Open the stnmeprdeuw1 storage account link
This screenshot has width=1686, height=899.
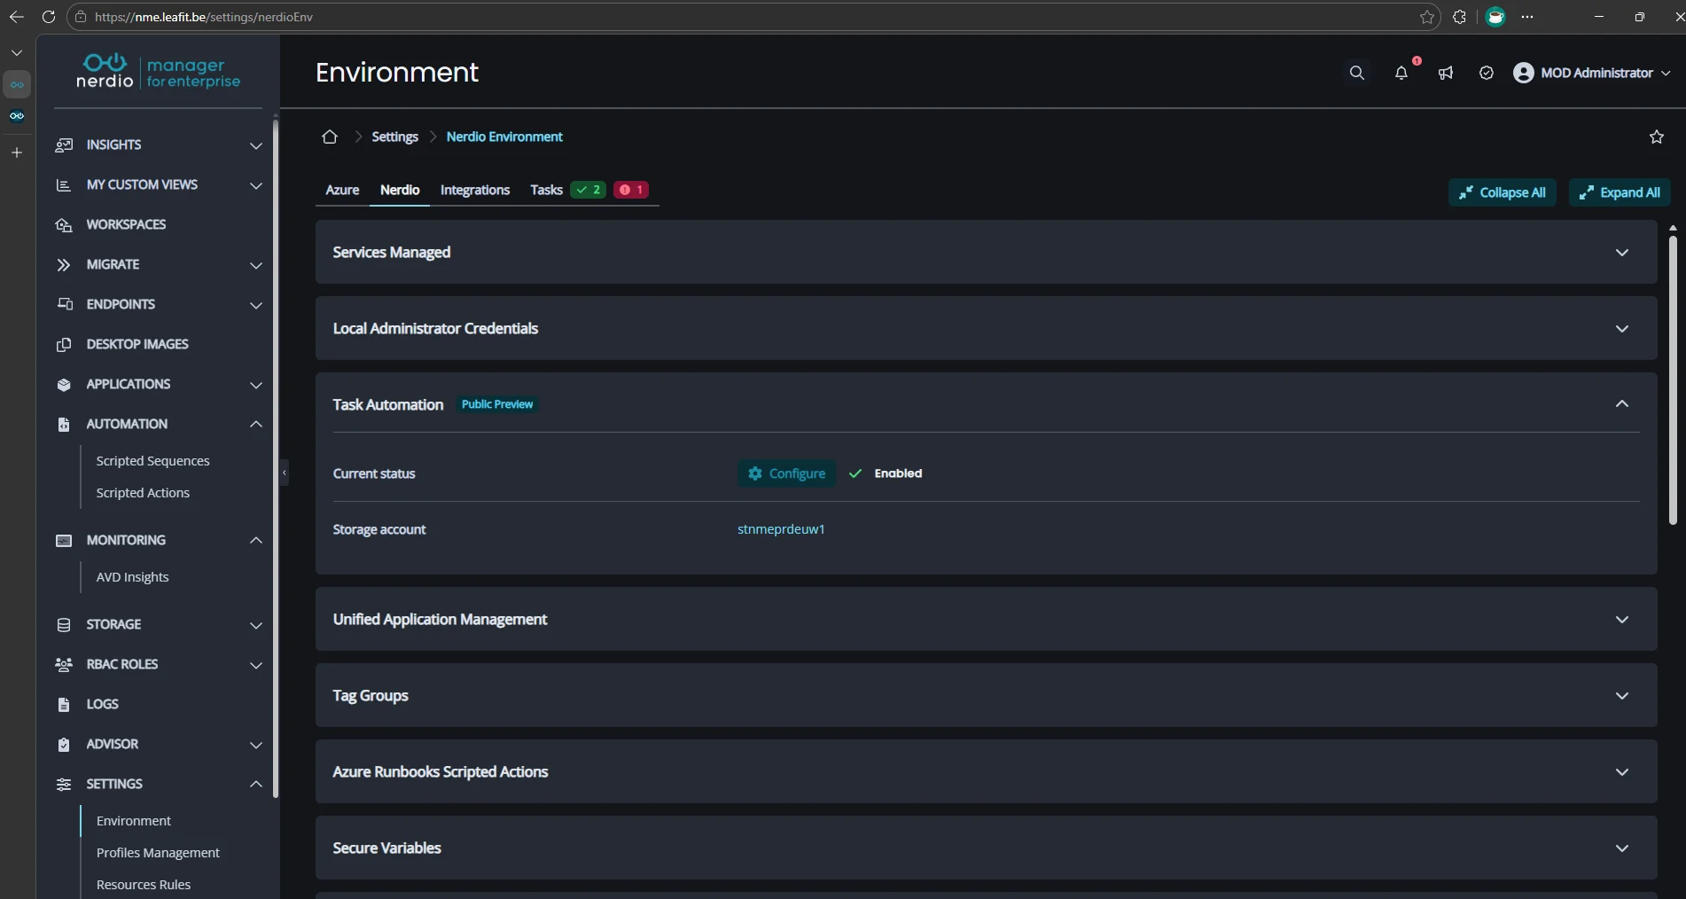(x=780, y=529)
